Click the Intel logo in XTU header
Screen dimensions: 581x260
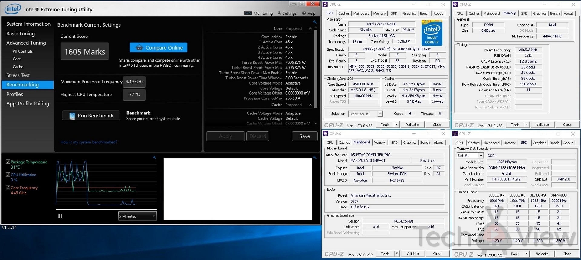tap(13, 9)
